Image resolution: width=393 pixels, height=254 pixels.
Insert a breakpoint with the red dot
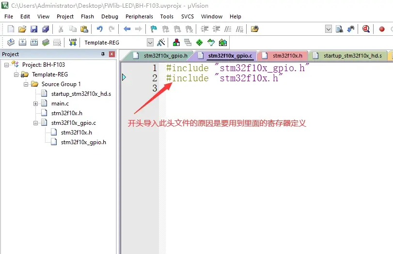pos(382,30)
